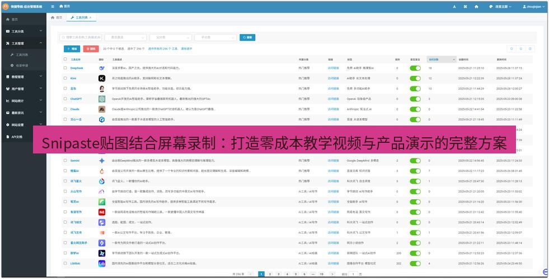Toggle the activation switch for DeepSeek
The width and height of the screenshot is (549, 279).
[x=415, y=68]
